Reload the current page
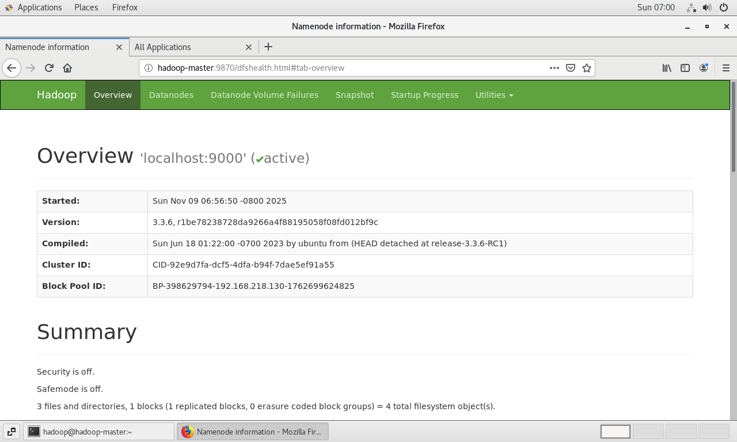 48,67
